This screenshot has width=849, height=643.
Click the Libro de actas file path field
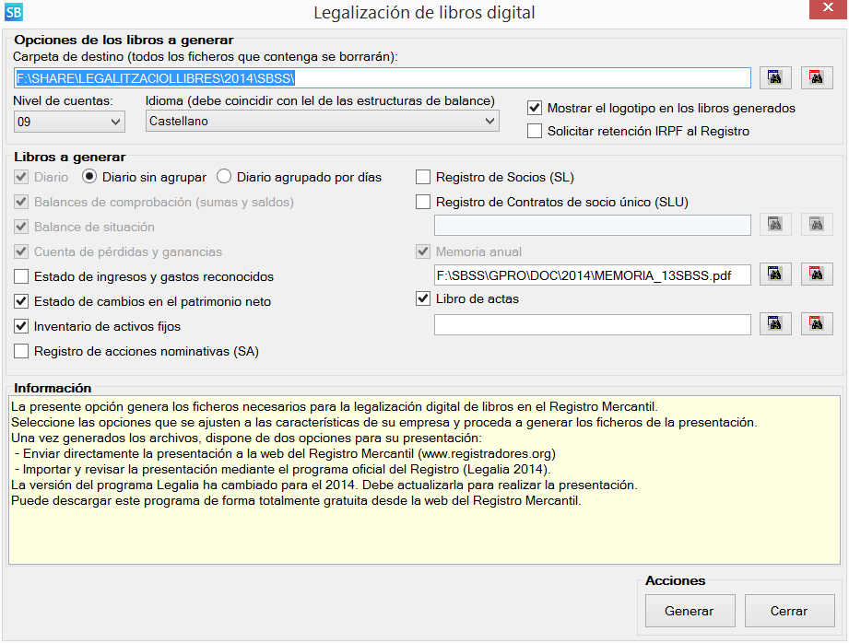click(592, 324)
